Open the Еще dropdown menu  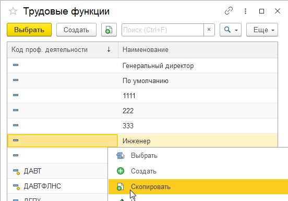(x=262, y=30)
